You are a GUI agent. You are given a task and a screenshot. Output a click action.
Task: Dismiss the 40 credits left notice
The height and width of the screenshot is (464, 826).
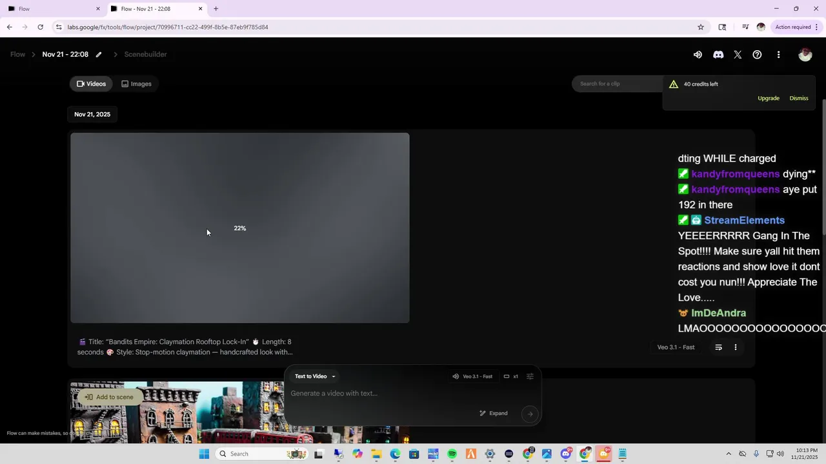(799, 99)
